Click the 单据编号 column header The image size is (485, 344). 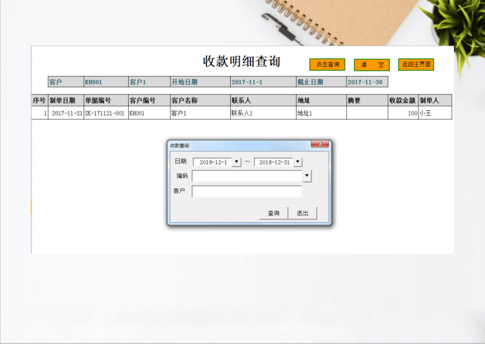[106, 100]
